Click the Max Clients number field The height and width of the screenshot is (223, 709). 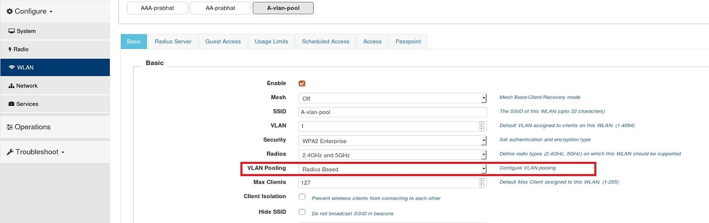393,182
